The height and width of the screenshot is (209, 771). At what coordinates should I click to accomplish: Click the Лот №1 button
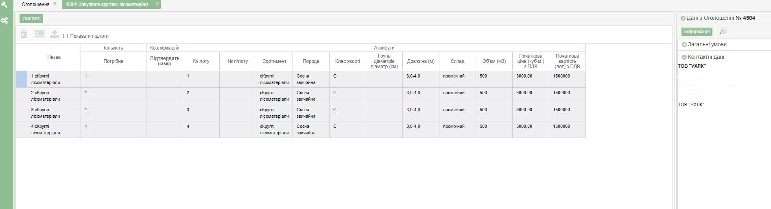coord(31,19)
